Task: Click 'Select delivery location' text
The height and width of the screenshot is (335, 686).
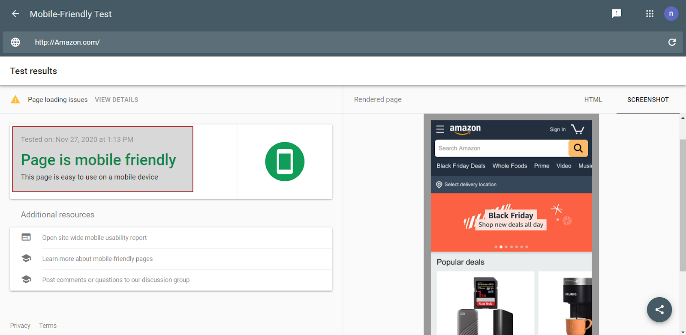Action: (x=470, y=185)
